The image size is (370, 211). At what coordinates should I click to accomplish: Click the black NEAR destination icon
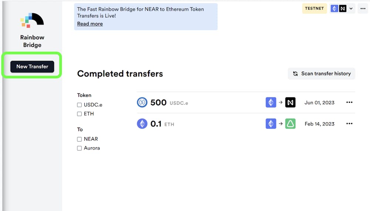click(x=290, y=102)
